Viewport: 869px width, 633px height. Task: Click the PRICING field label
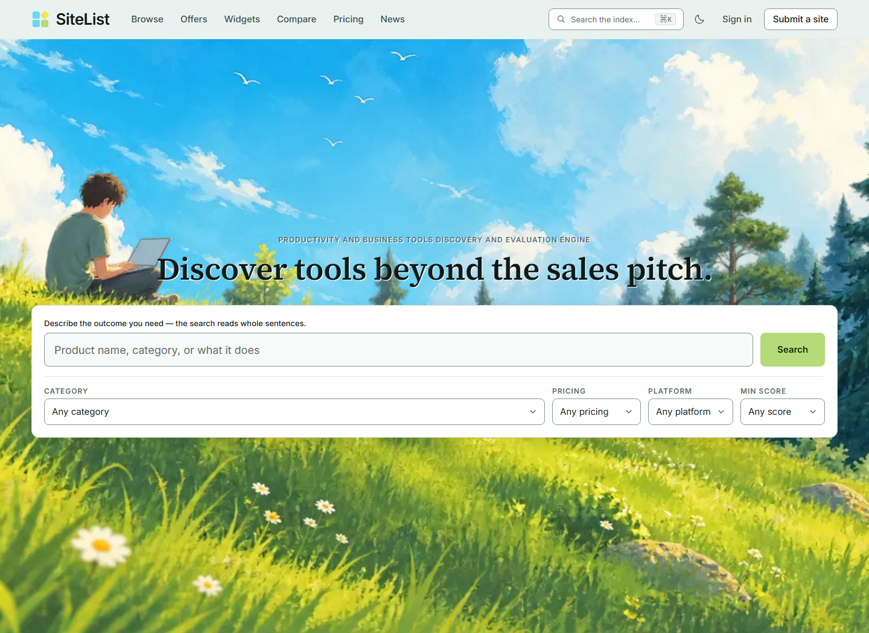pos(569,391)
